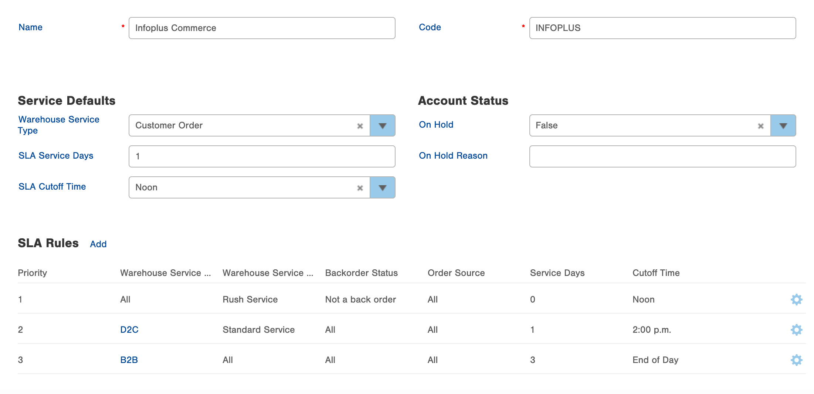Add a new SLA rule
Screen dimensions: 814x394
click(98, 244)
